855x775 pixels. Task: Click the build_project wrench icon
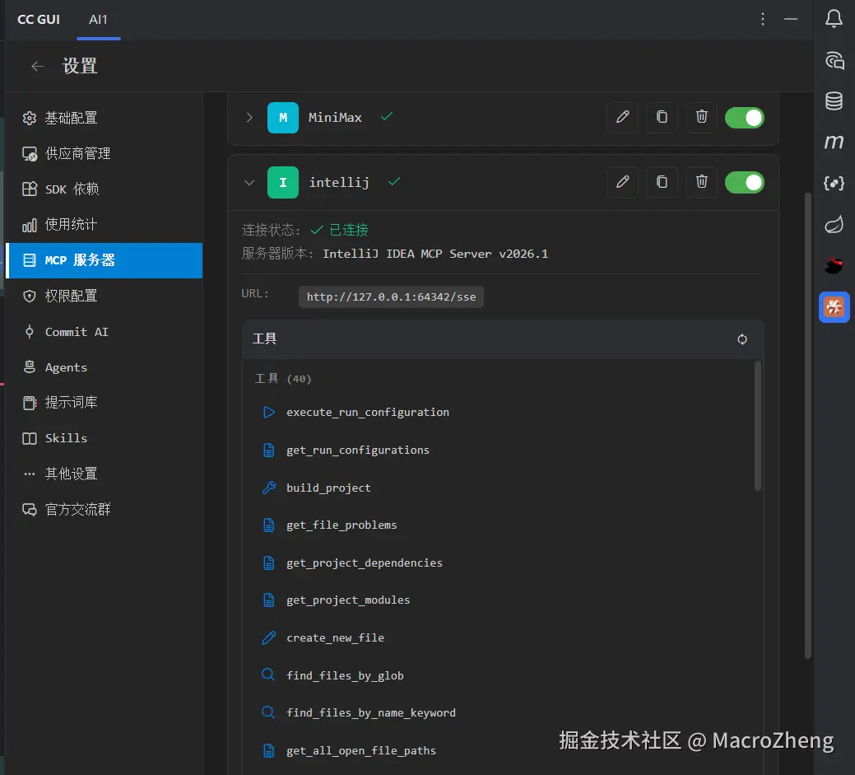coord(268,488)
